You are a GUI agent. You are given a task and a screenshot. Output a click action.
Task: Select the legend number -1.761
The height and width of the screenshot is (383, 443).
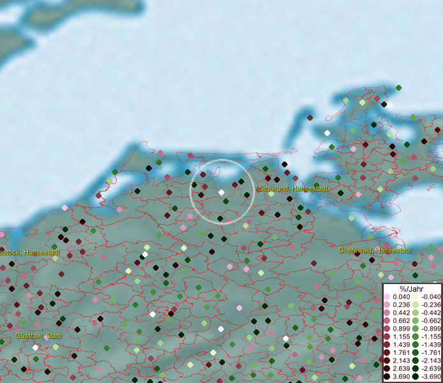(431, 353)
